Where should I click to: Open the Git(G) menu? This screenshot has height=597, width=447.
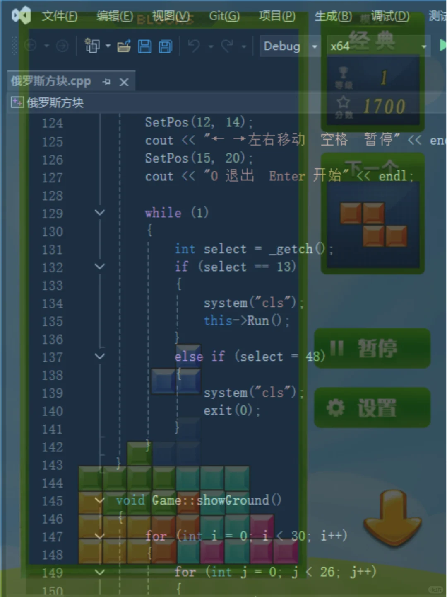pyautogui.click(x=224, y=16)
